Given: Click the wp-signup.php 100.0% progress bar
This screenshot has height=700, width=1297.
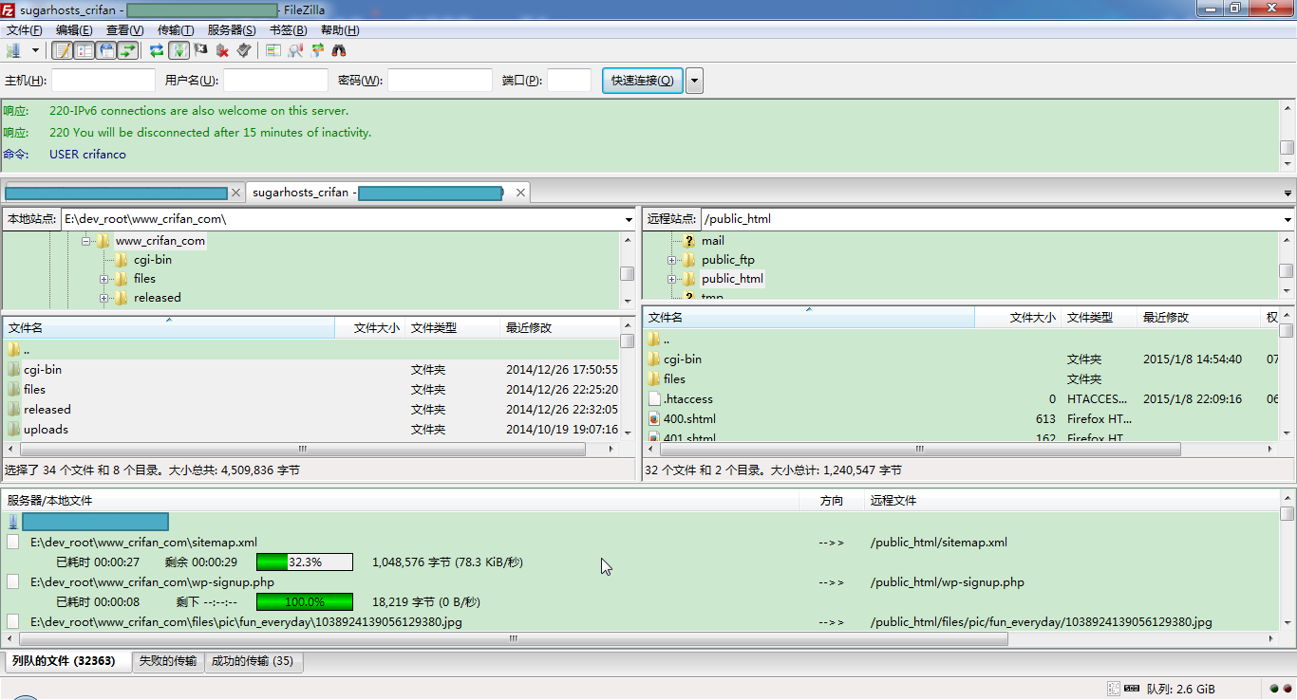Looking at the screenshot, I should point(305,602).
